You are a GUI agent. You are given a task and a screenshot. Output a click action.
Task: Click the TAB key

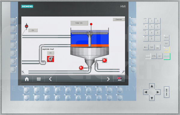[151, 47]
